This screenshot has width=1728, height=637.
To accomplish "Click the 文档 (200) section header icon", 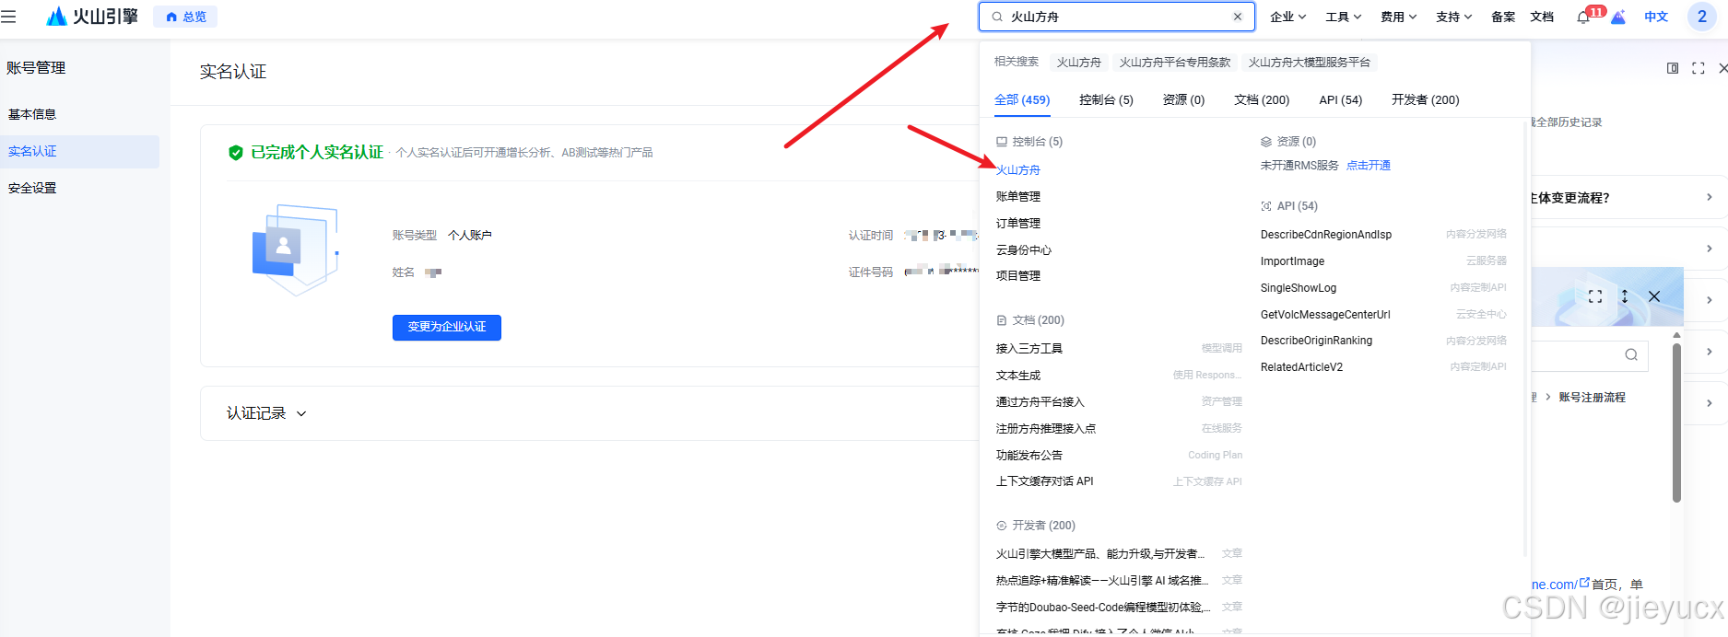I will pos(1002,320).
